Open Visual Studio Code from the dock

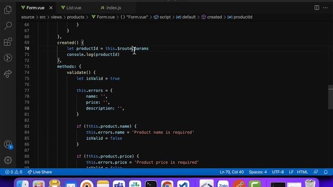pyautogui.click(x=183, y=183)
